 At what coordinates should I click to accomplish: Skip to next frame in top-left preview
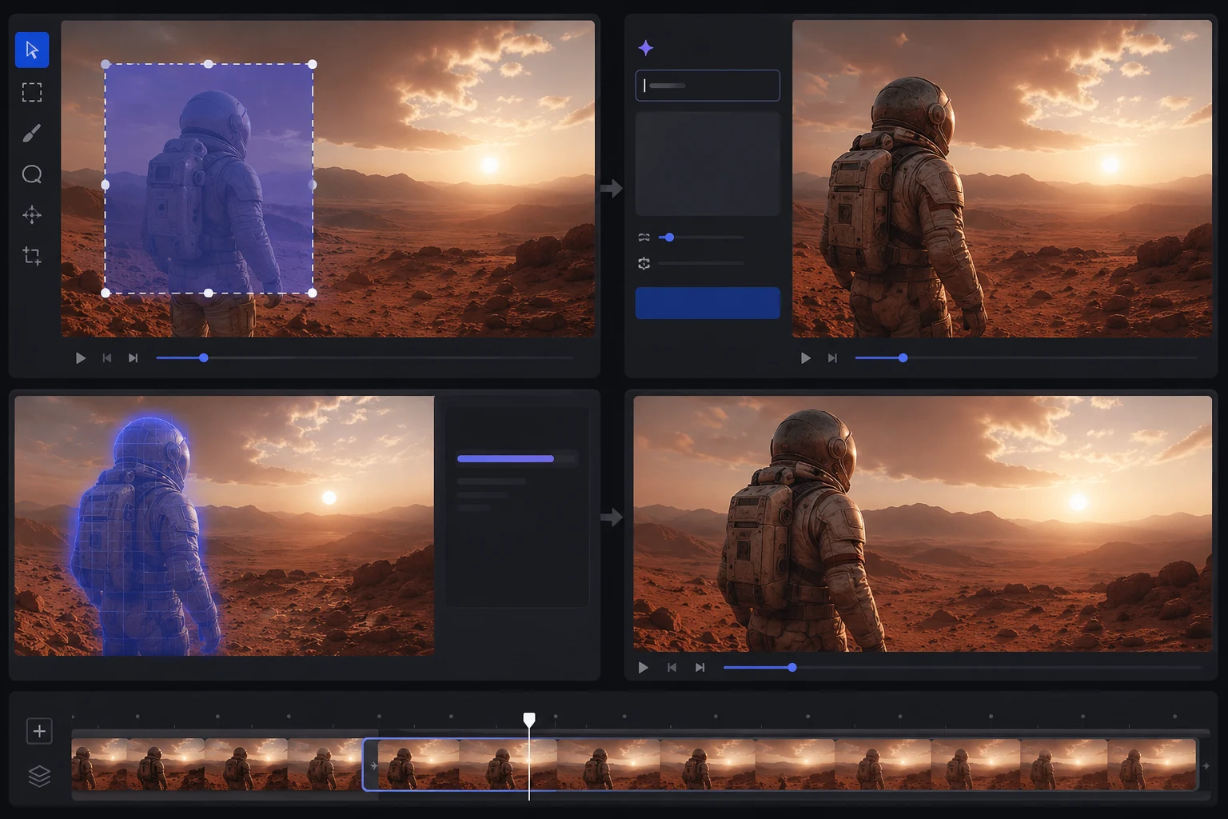coord(133,358)
